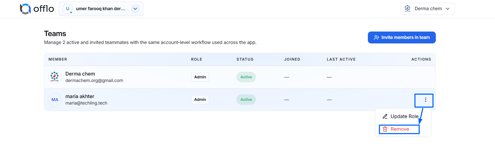Click the Derma chem member avatar

55,77
